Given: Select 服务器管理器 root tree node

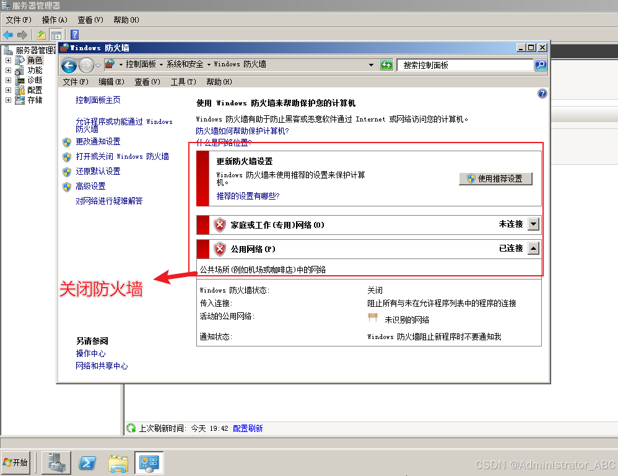Looking at the screenshot, I should tap(35, 50).
